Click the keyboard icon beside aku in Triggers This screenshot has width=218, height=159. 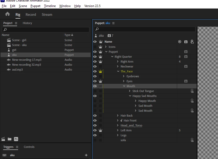[x=4, y=155]
